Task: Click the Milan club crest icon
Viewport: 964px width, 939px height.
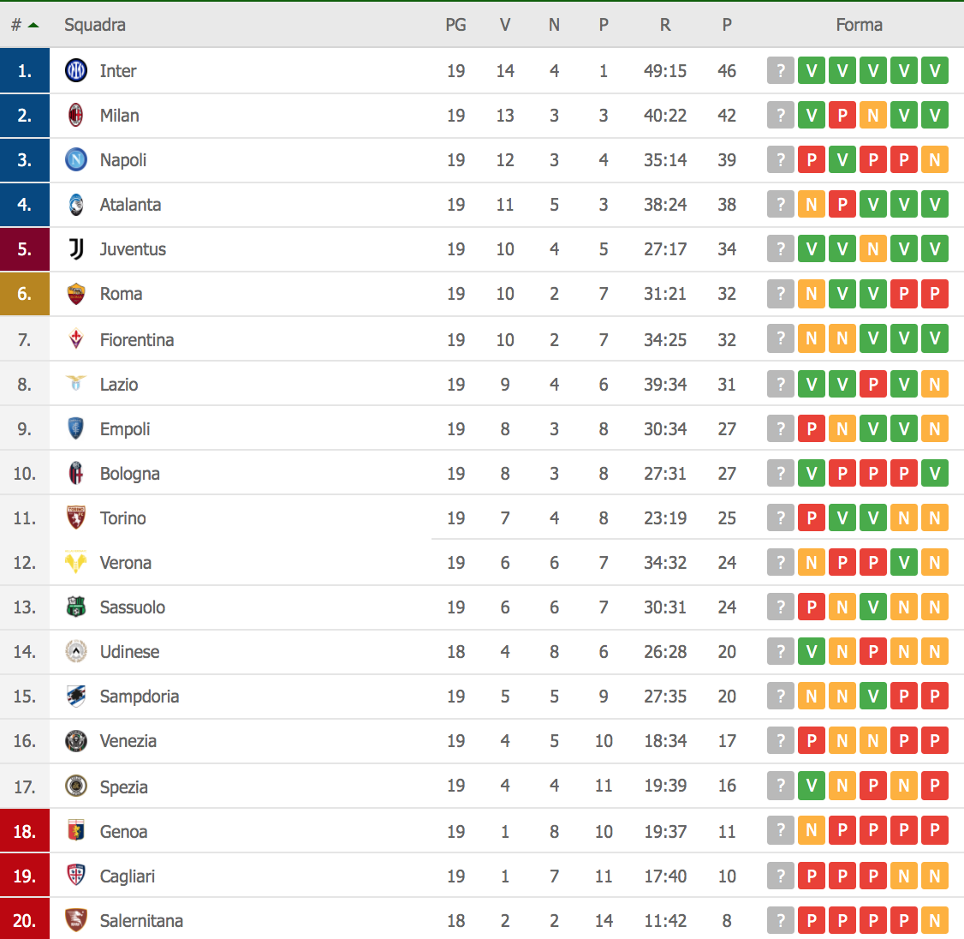Action: [x=76, y=116]
